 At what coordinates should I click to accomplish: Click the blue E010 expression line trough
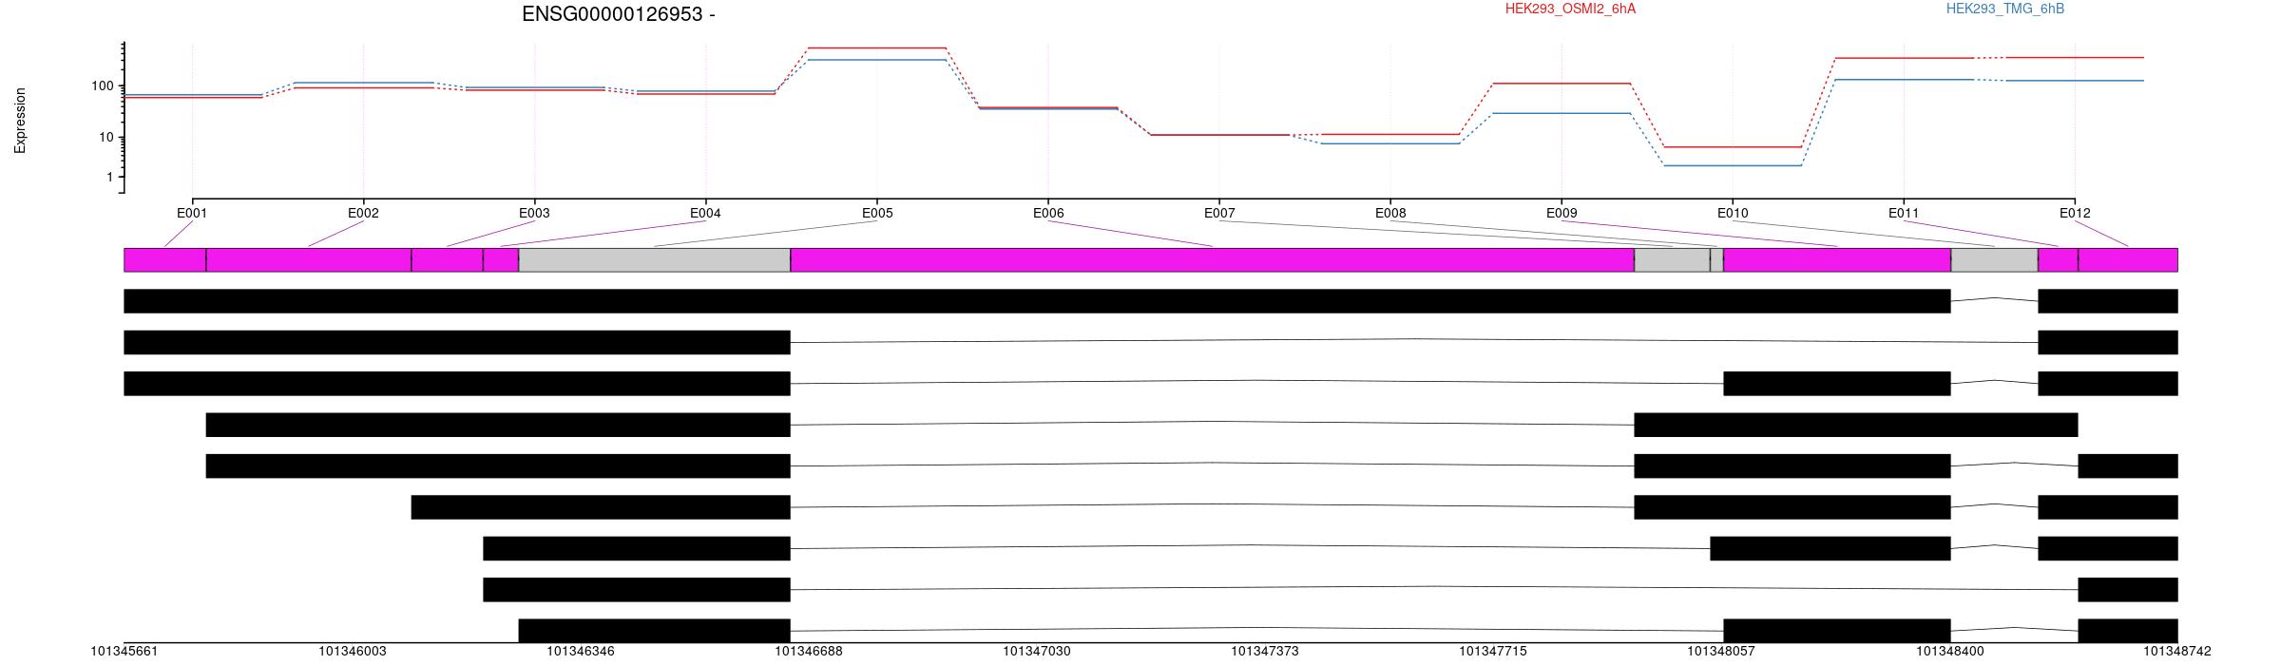tap(1733, 165)
